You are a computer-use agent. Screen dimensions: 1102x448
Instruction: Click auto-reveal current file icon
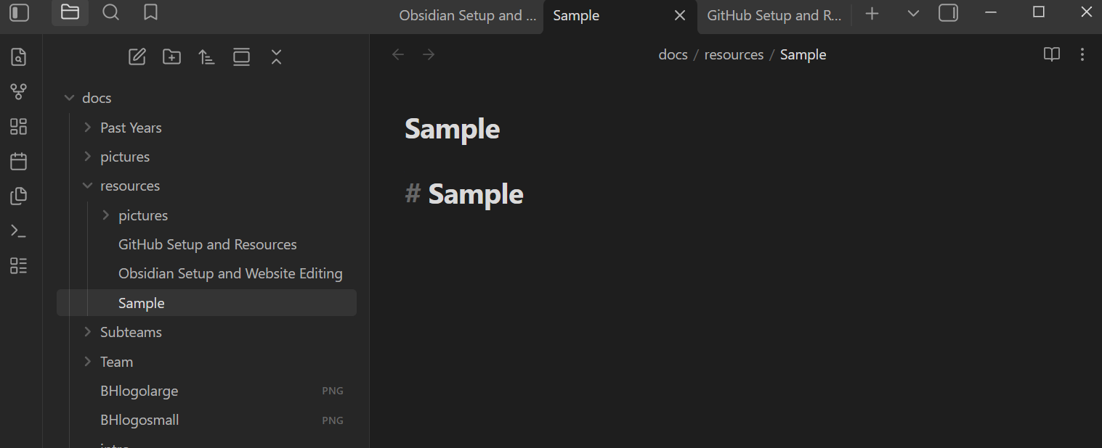[241, 57]
